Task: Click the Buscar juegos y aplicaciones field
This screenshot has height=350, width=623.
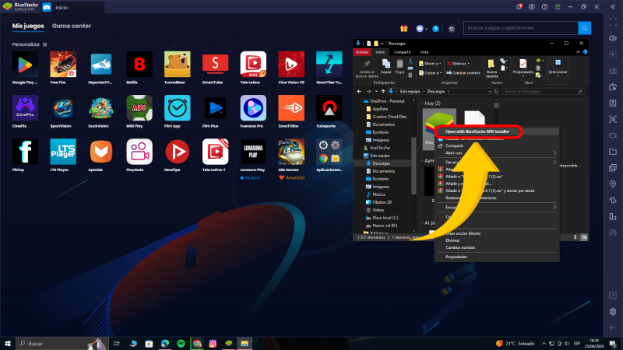Action: click(x=520, y=28)
